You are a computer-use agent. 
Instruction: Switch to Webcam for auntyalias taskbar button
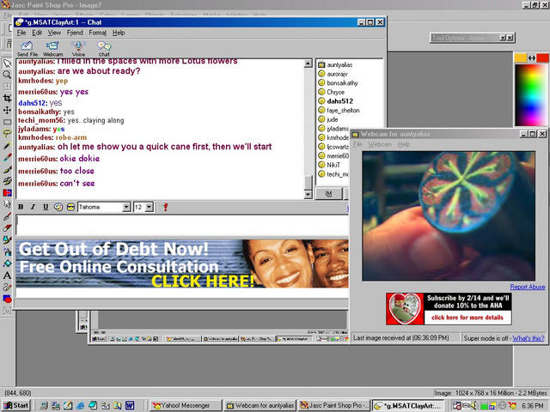point(260,405)
